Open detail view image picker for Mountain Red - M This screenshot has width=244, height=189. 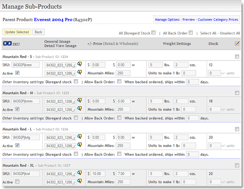pyautogui.click(x=79, y=109)
